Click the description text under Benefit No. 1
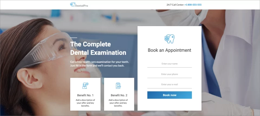 (85, 103)
